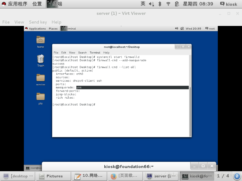Minimize the kiosk@foundation66 window
Viewport: 242px width, 181px height.
[x=195, y=166]
